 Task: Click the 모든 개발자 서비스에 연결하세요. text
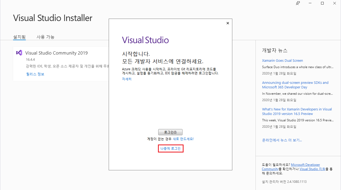[163, 61]
